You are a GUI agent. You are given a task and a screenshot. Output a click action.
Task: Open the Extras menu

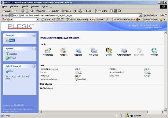(x=45, y=6)
